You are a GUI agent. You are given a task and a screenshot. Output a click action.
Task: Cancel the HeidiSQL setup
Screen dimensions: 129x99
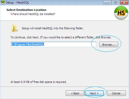tap(116, 93)
